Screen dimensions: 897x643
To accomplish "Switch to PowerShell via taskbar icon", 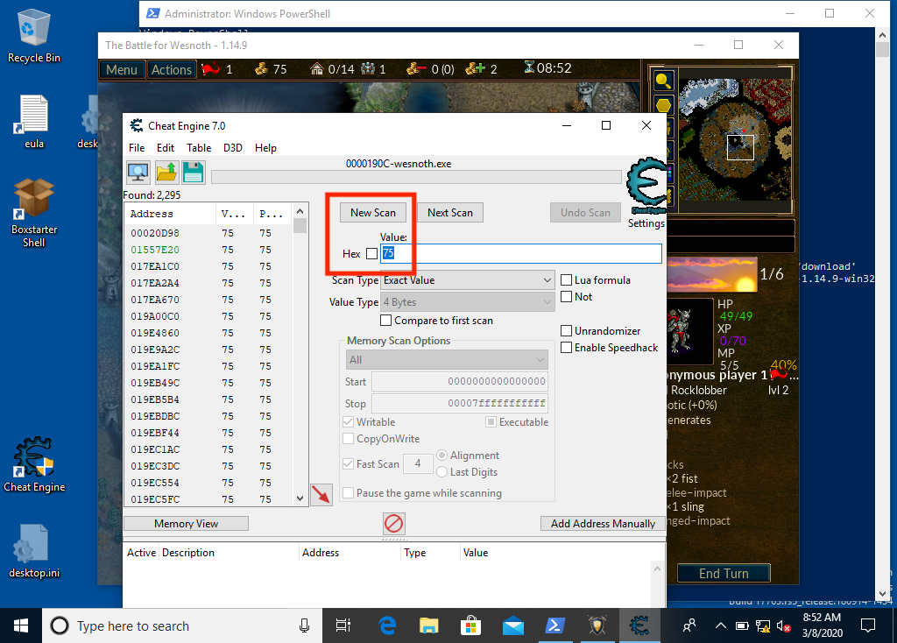I will pos(554,625).
